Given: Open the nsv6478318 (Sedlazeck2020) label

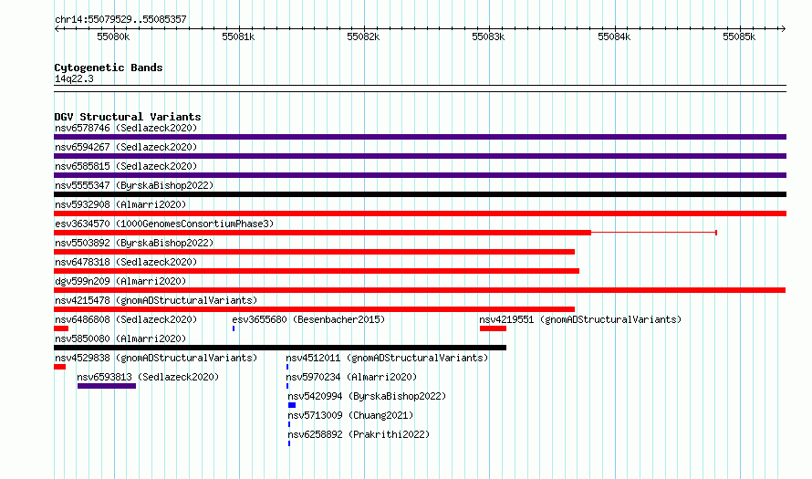Looking at the screenshot, I should coord(126,262).
